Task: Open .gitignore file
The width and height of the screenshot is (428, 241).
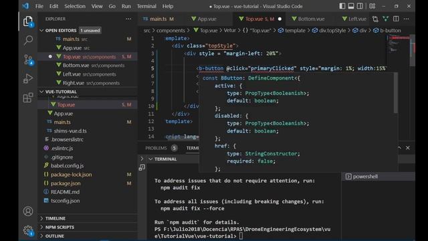Action: pos(88,157)
